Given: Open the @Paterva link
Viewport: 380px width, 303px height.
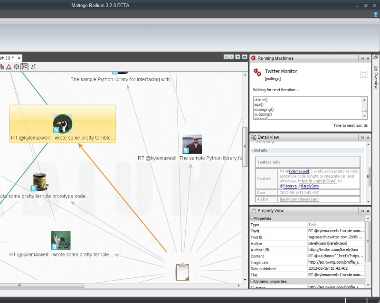Looking at the screenshot, I should point(288,186).
